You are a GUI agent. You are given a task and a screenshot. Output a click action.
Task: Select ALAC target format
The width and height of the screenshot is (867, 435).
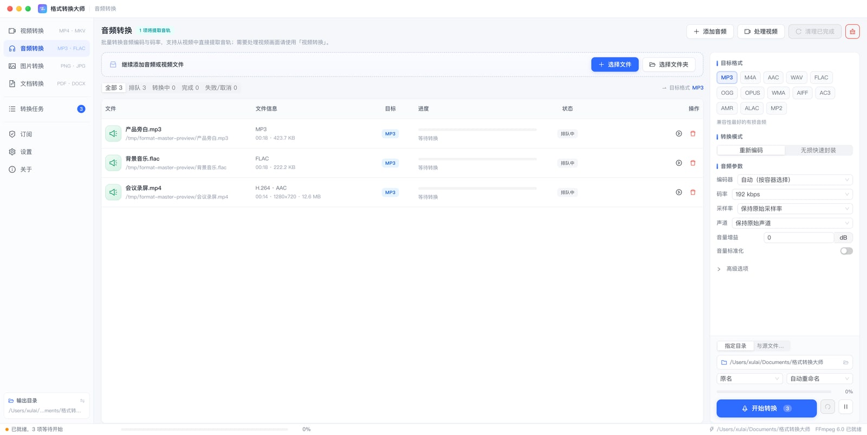pos(752,108)
